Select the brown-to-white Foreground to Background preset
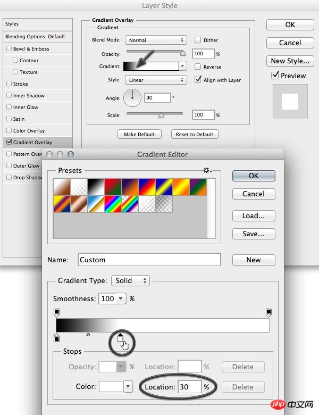319x415 pixels. pos(62,187)
